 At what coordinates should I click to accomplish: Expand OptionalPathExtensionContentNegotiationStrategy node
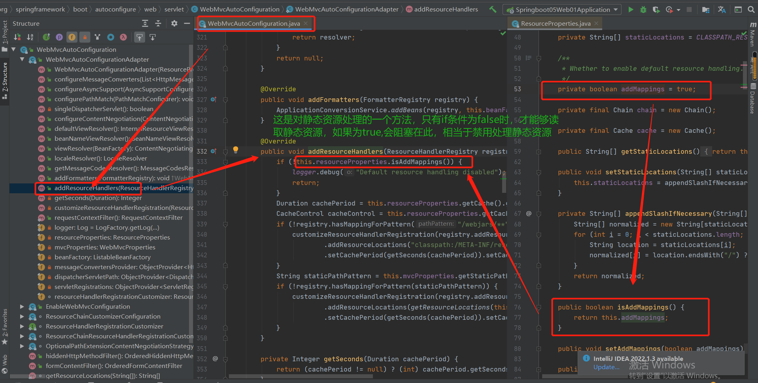tap(22, 346)
